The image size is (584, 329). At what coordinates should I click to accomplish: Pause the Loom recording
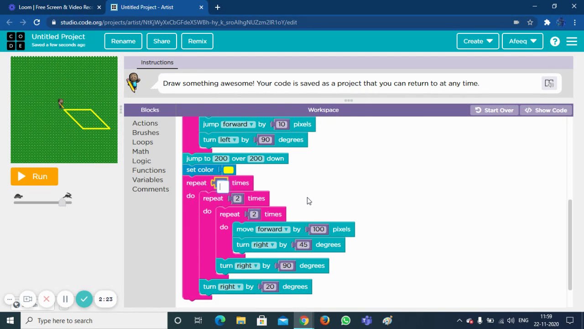[x=65, y=299]
